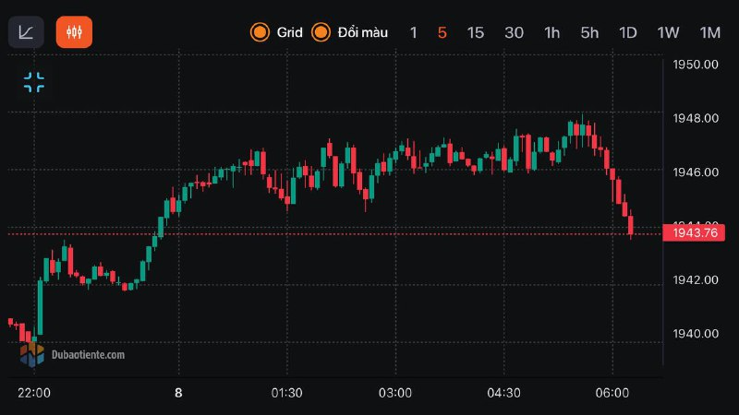
Task: Select the 1 minute timeframe
Action: pos(414,32)
